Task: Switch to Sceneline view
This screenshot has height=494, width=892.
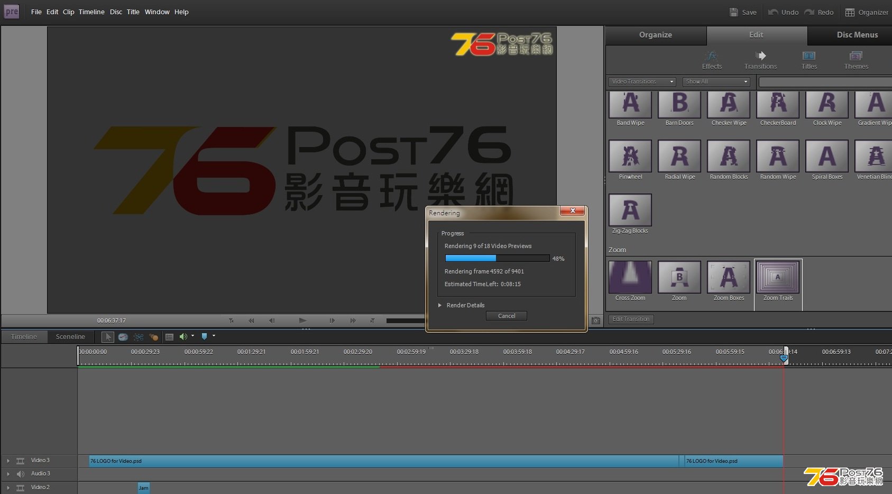Action: (70, 336)
